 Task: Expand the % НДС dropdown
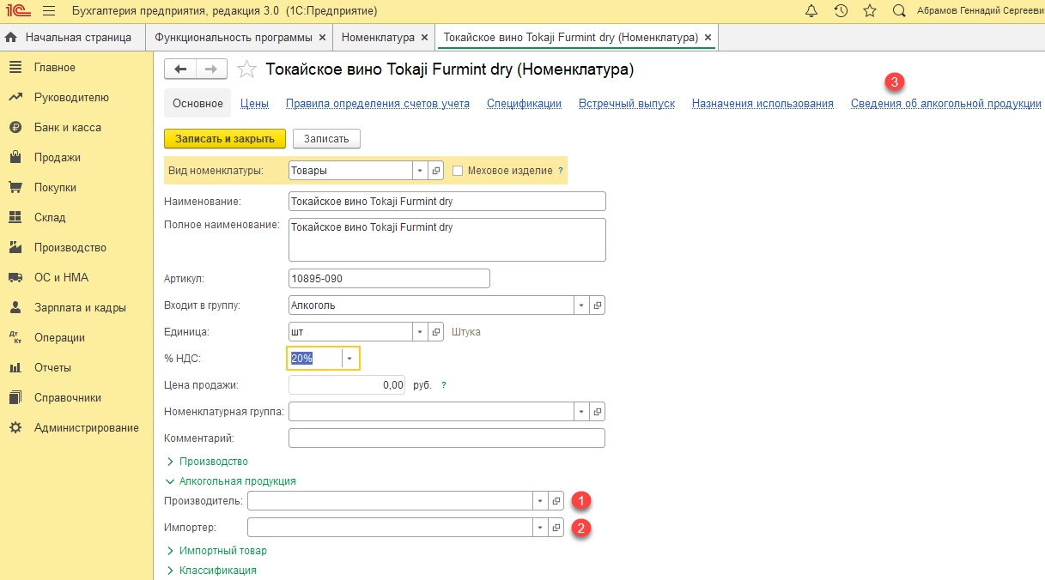[349, 359]
